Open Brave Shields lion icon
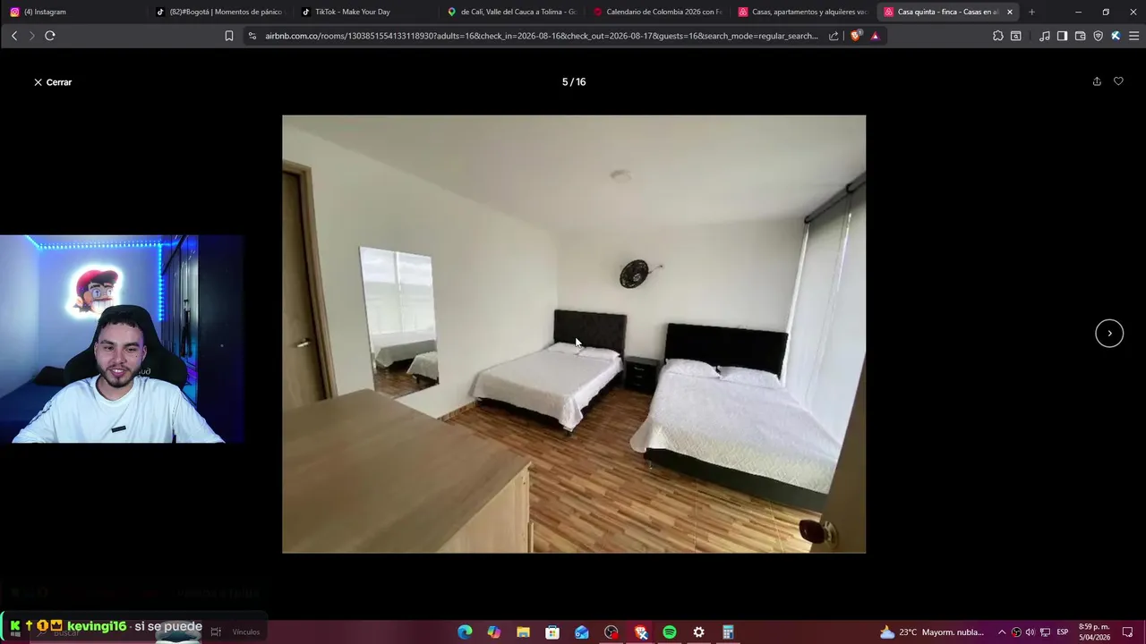This screenshot has width=1146, height=644. click(856, 36)
